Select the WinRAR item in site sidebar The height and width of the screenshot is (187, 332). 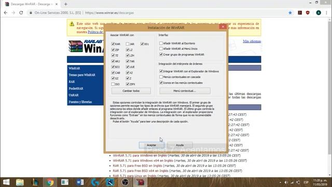(x=74, y=68)
